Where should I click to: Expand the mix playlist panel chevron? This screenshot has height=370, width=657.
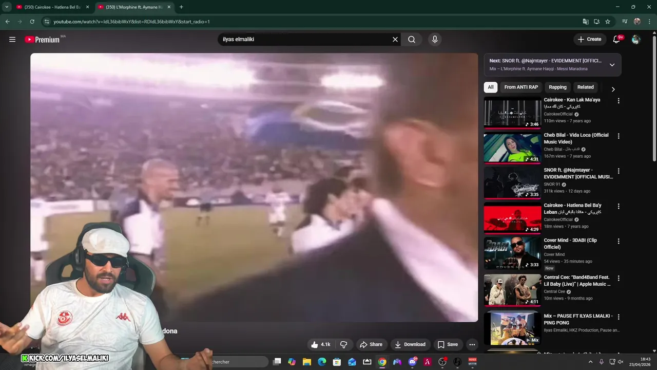pyautogui.click(x=612, y=65)
